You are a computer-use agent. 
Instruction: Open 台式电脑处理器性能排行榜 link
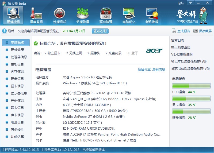pyautogui.click(x=190, y=68)
